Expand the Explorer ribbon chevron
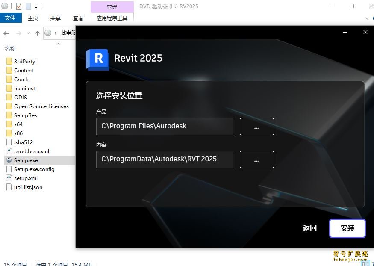This screenshot has width=374, height=266. 367,18
